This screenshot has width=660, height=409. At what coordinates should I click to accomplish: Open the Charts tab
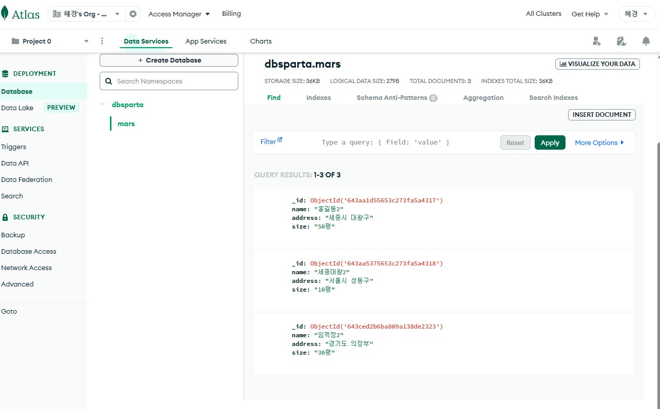(261, 41)
